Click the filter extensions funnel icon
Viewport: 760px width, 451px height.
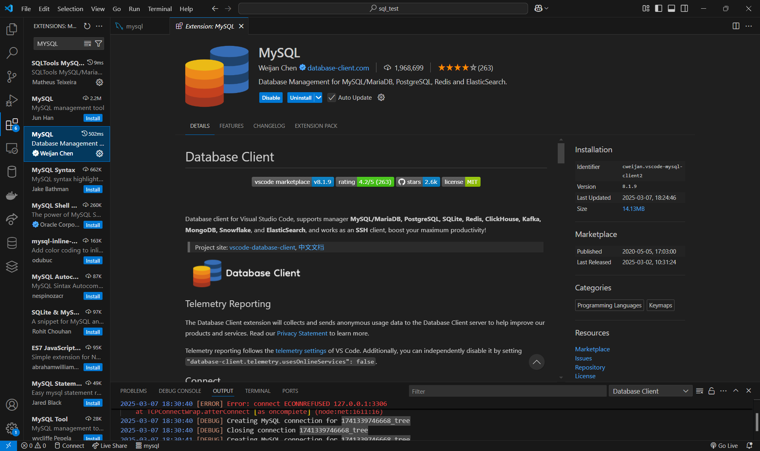(x=99, y=44)
